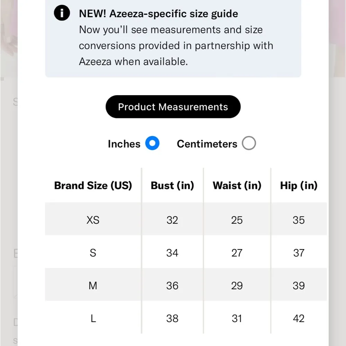Image resolution: width=346 pixels, height=346 pixels.
Task: Select the Inches radio button
Action: [152, 143]
